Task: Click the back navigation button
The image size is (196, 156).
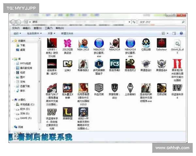Action: 13,22
